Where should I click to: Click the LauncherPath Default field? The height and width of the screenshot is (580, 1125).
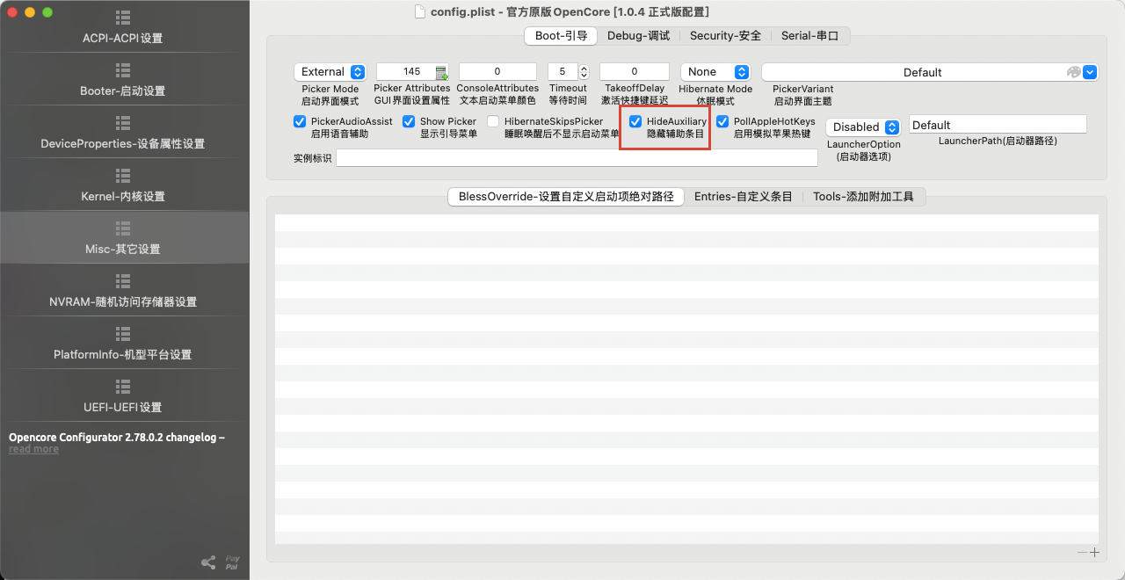pyautogui.click(x=998, y=125)
